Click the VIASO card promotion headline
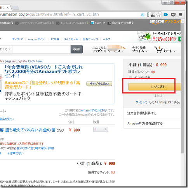 [44, 71]
